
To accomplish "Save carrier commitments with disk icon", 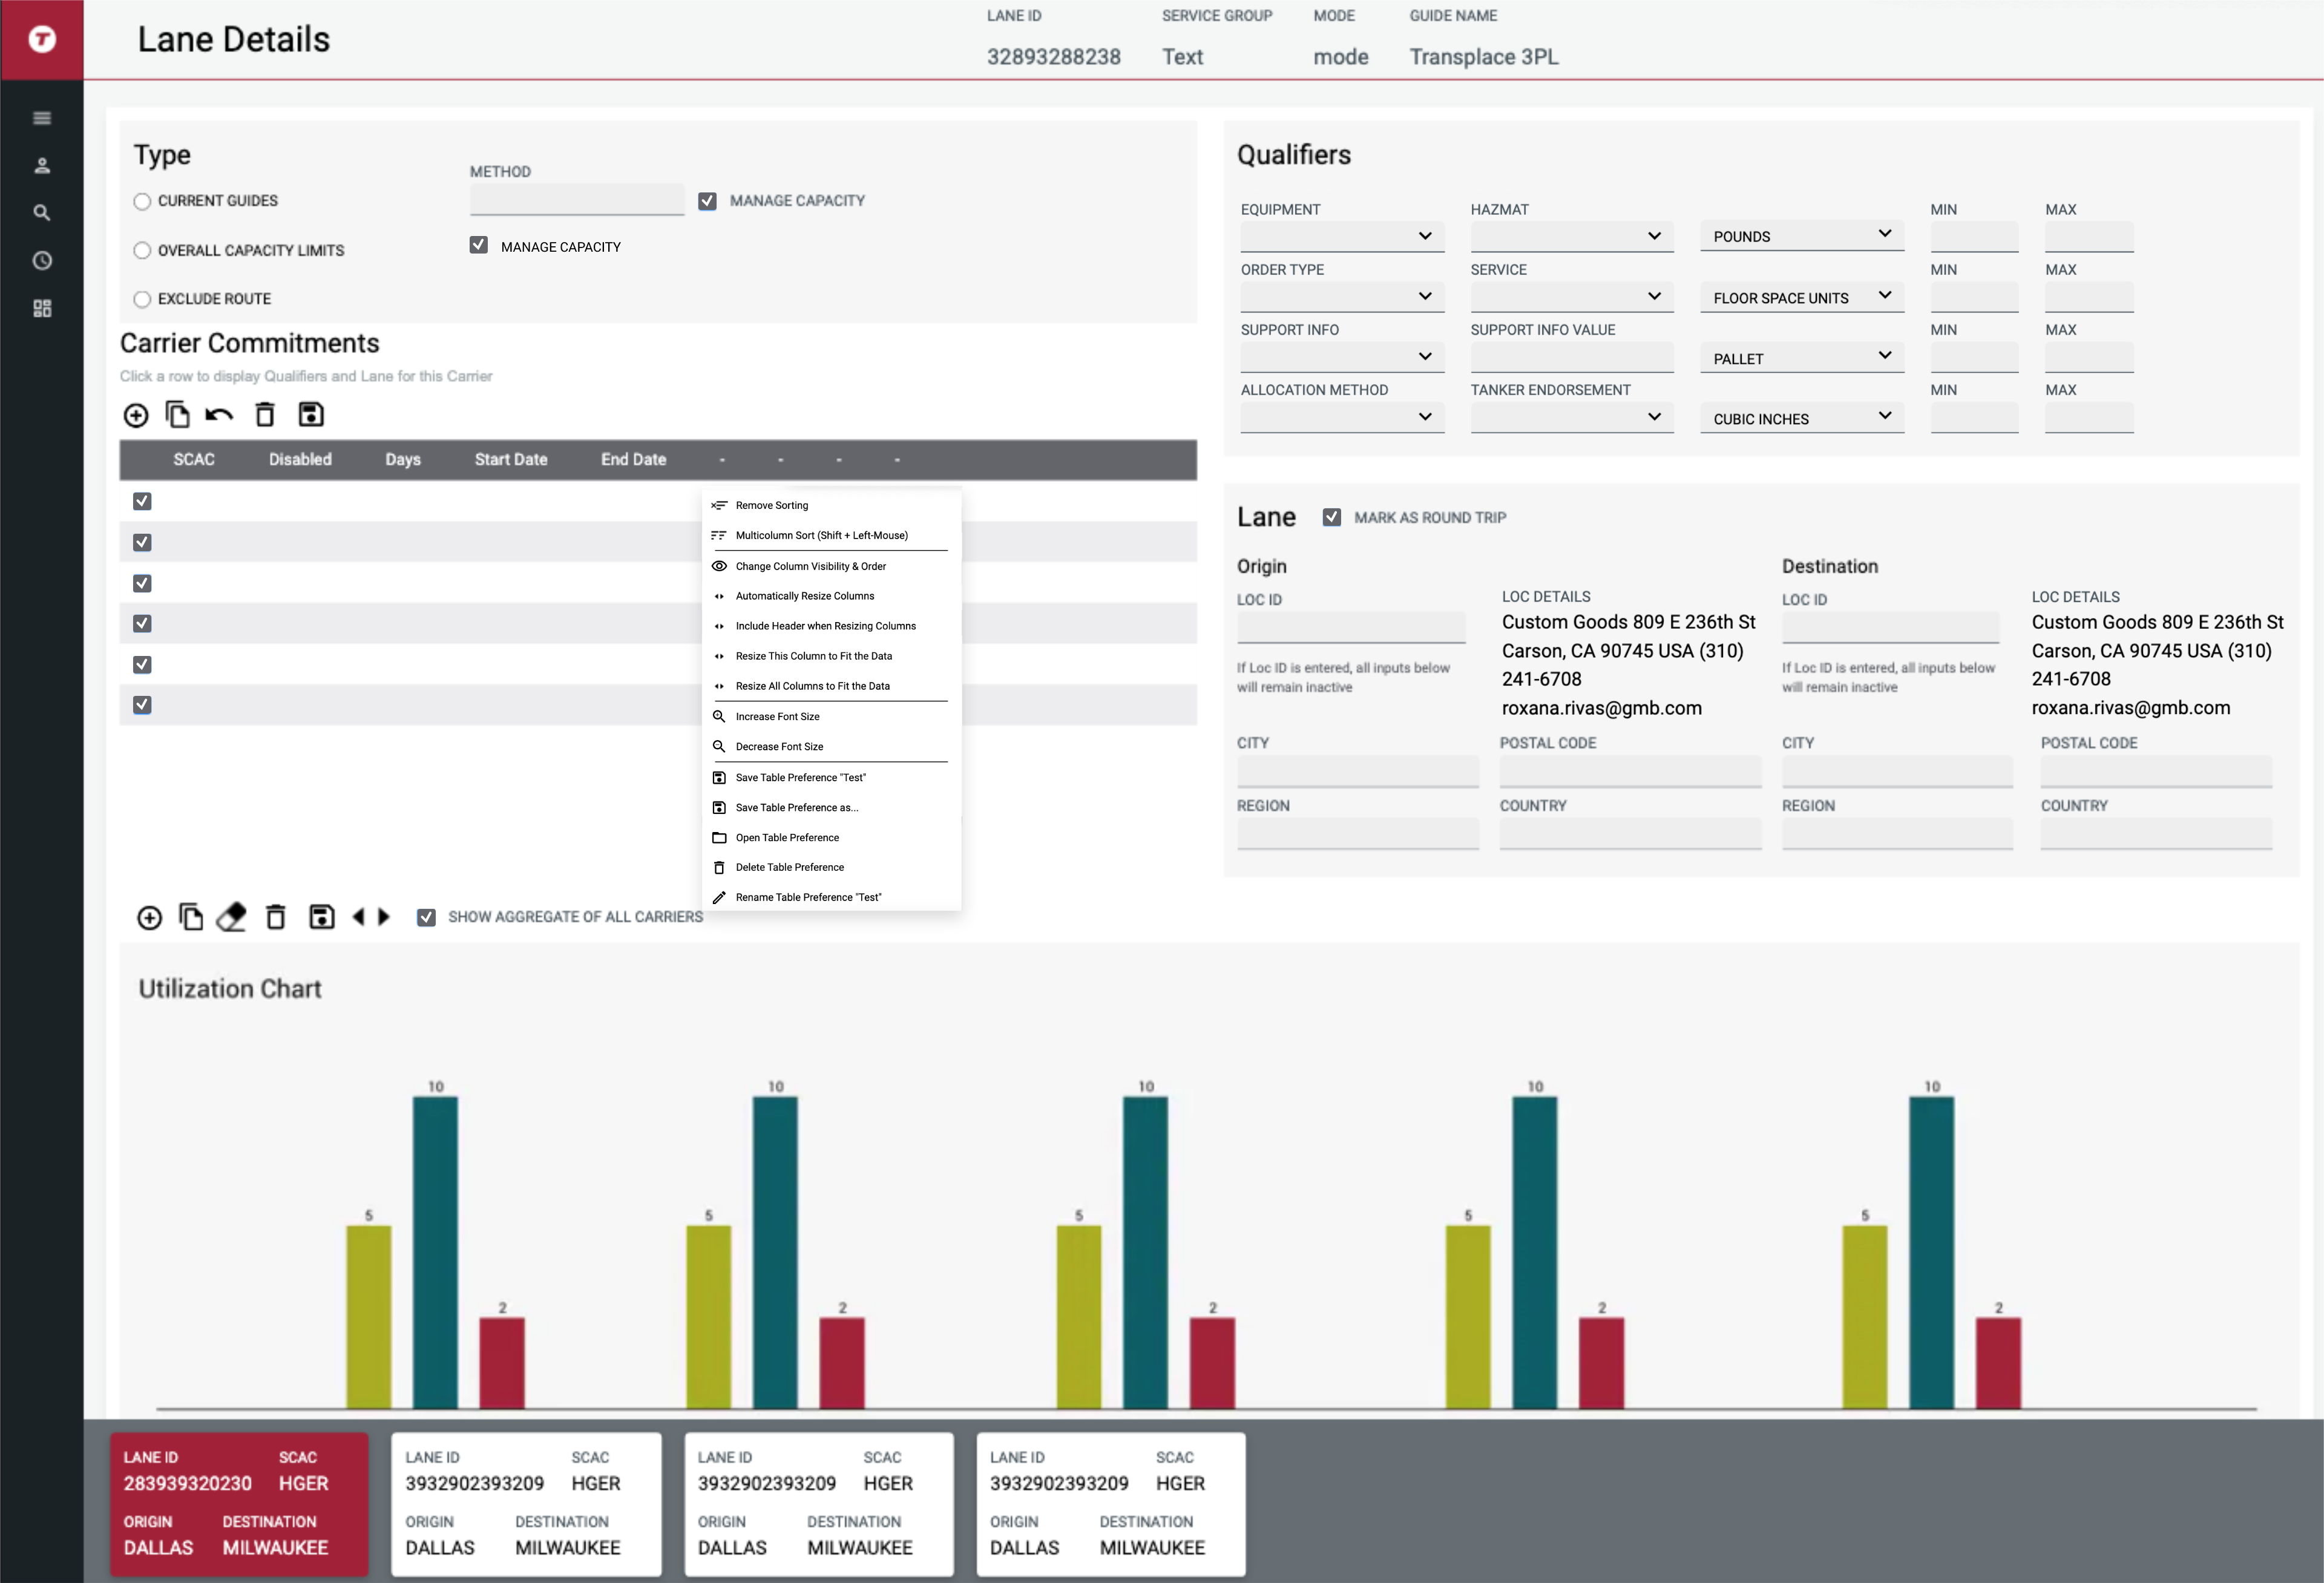I will tap(311, 414).
